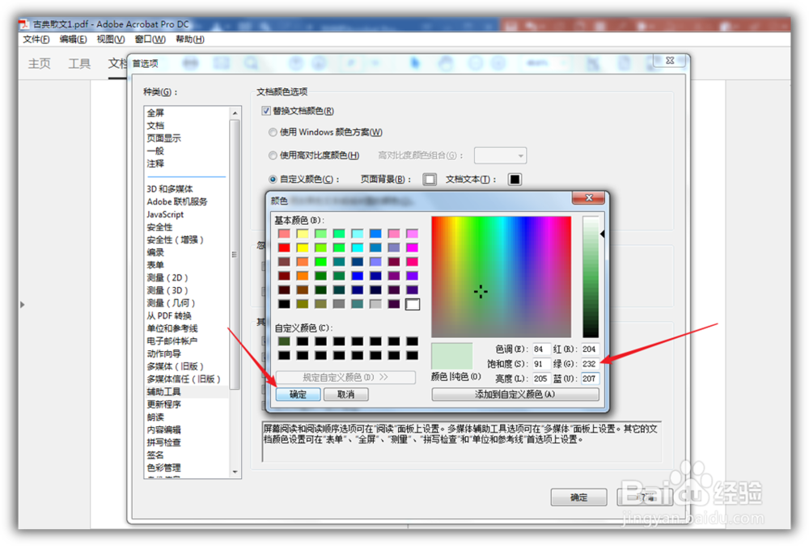Click the 绿(G) value field

590,364
